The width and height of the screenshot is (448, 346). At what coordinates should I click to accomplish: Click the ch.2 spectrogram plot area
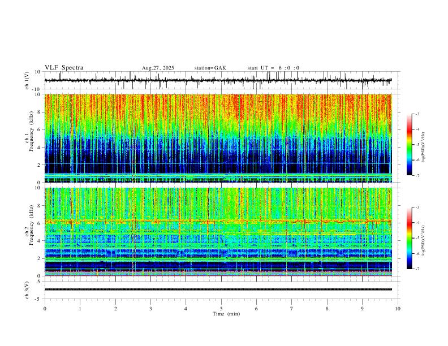tap(218, 232)
